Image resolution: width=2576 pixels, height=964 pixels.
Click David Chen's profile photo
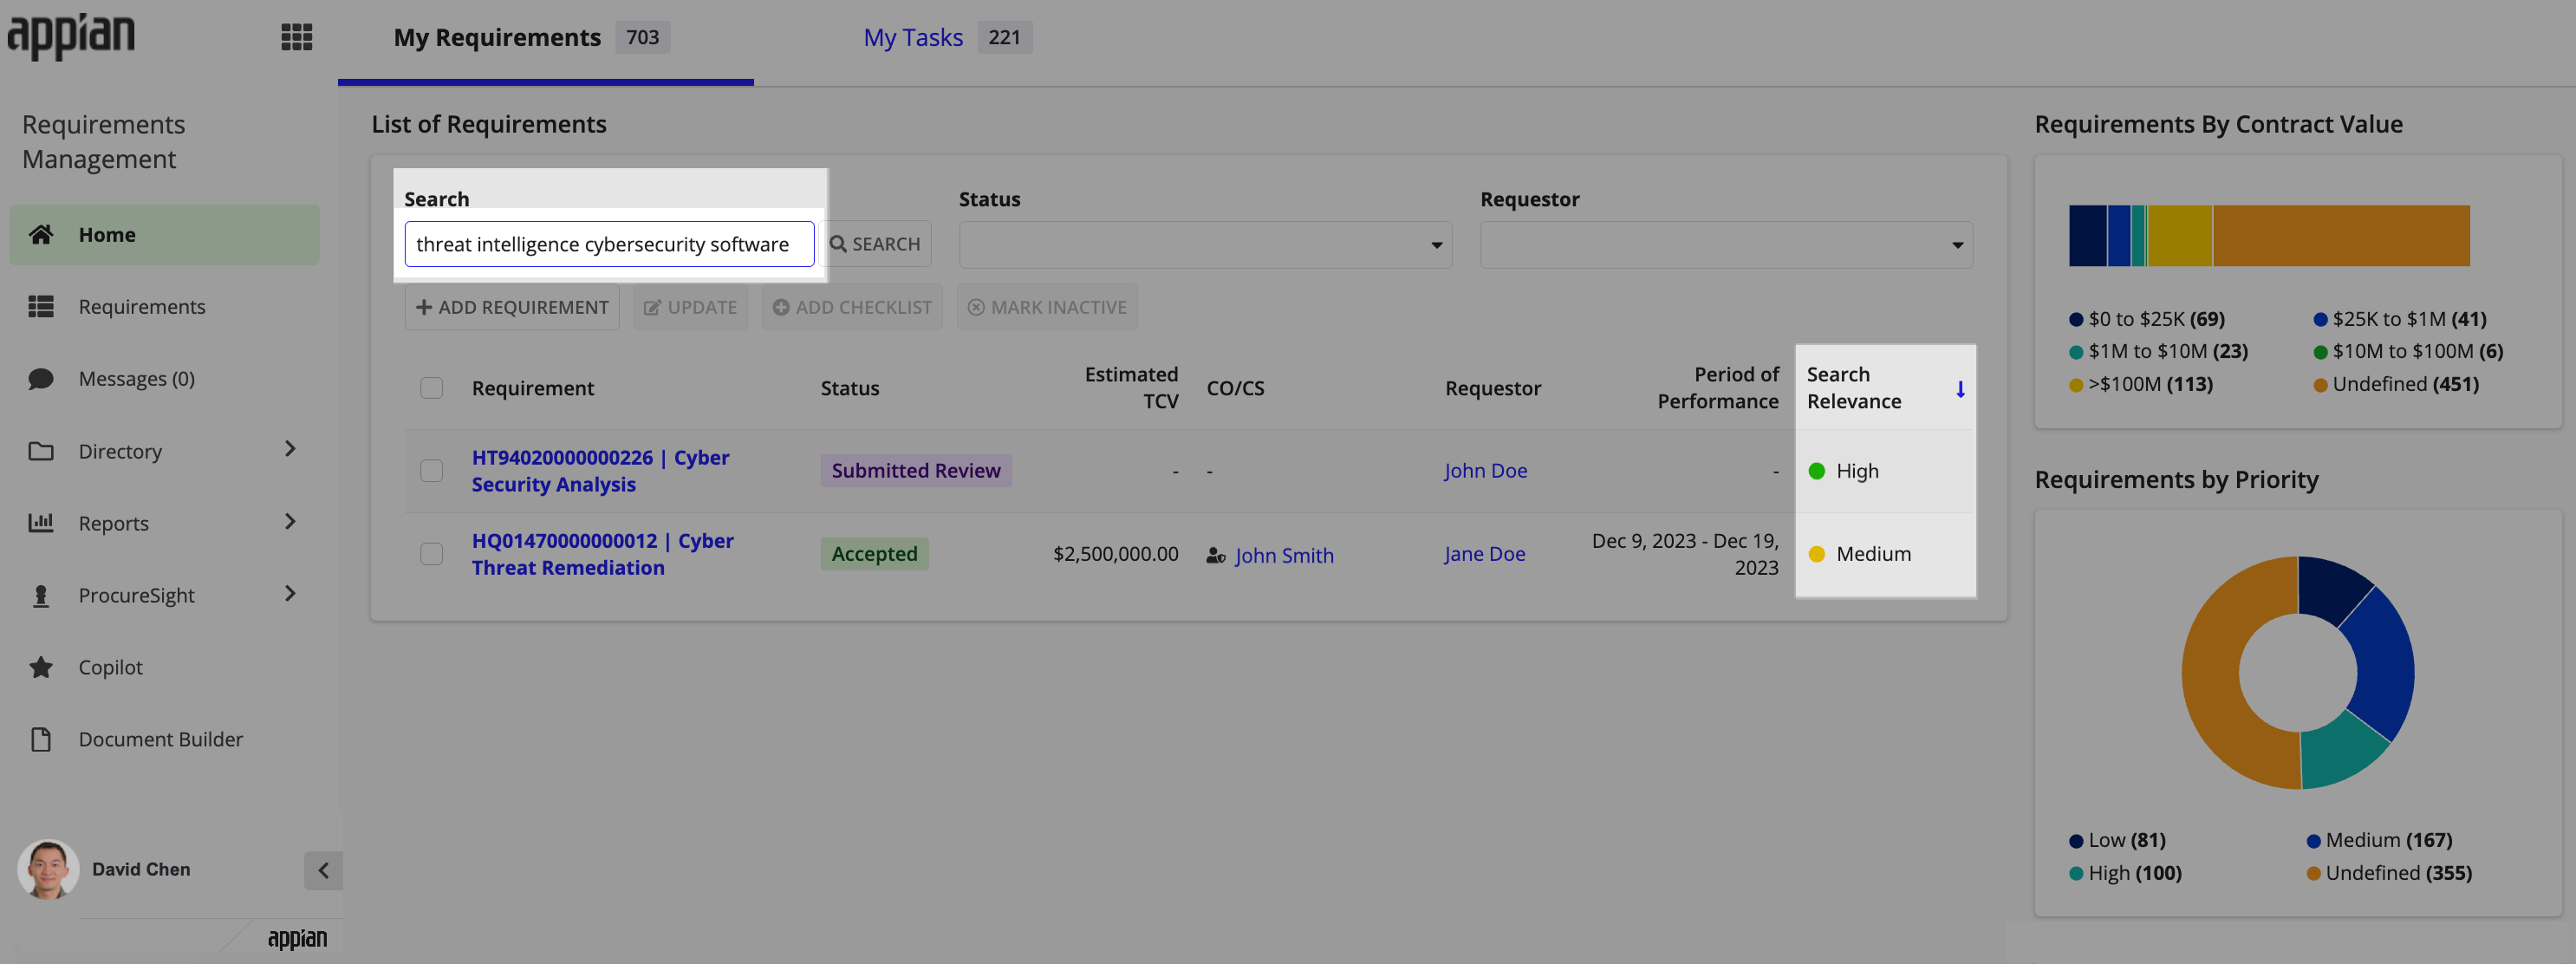(x=47, y=869)
